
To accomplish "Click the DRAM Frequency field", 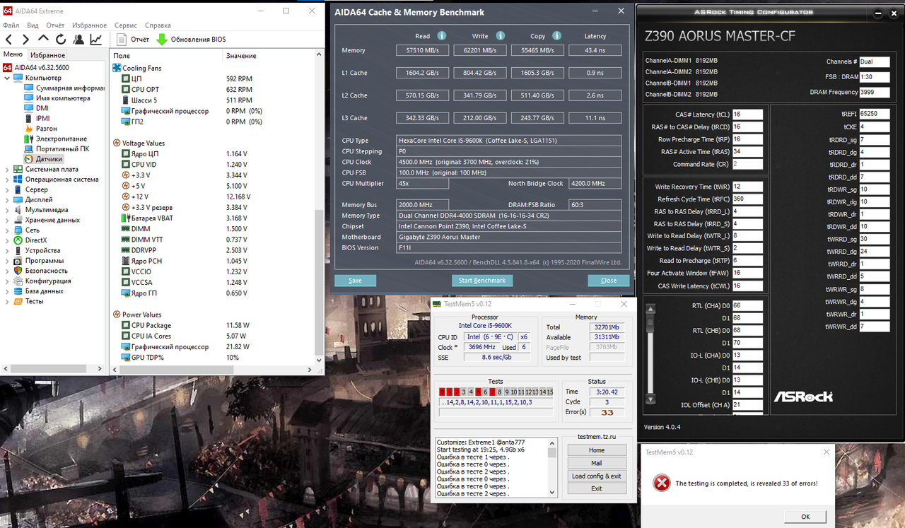I will click(x=875, y=92).
